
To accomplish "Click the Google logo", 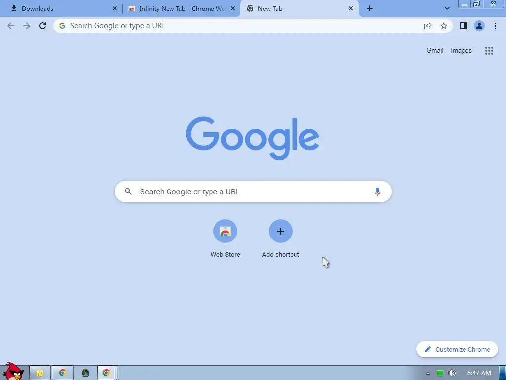I will point(253,139).
